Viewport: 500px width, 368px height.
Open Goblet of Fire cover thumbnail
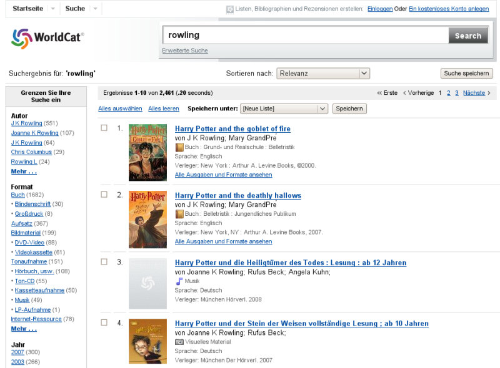point(147,153)
